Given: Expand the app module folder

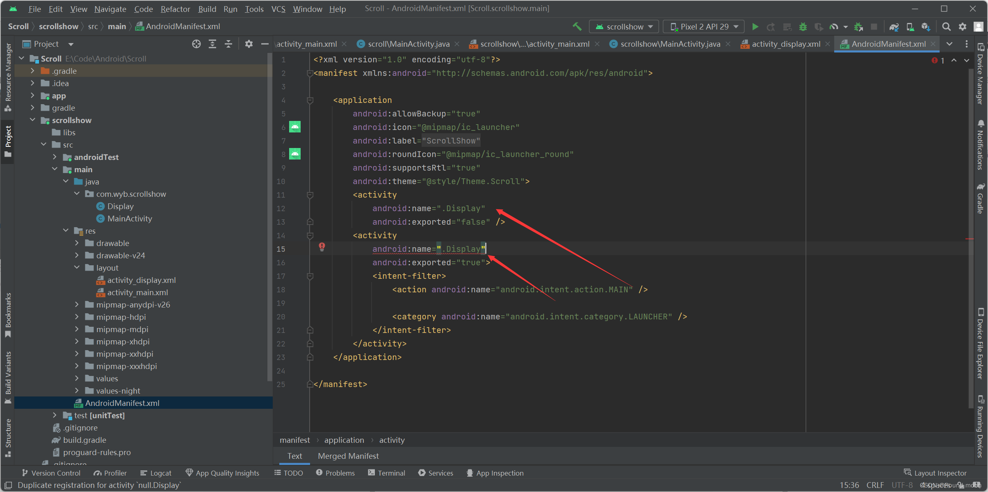Looking at the screenshot, I should (33, 96).
